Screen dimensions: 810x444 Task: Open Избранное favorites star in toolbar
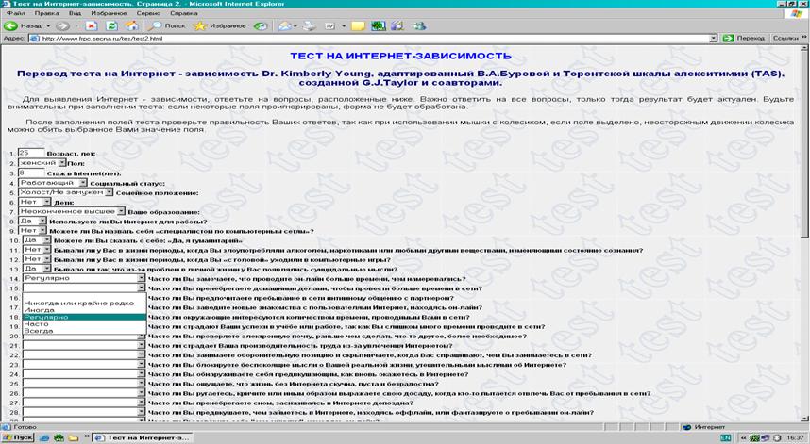(220, 25)
